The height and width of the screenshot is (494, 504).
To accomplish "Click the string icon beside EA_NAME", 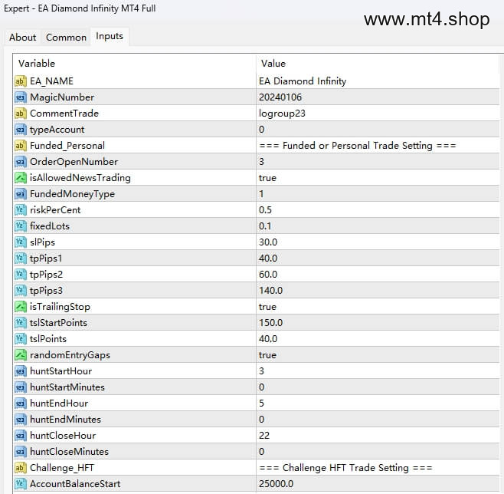I will click(20, 81).
